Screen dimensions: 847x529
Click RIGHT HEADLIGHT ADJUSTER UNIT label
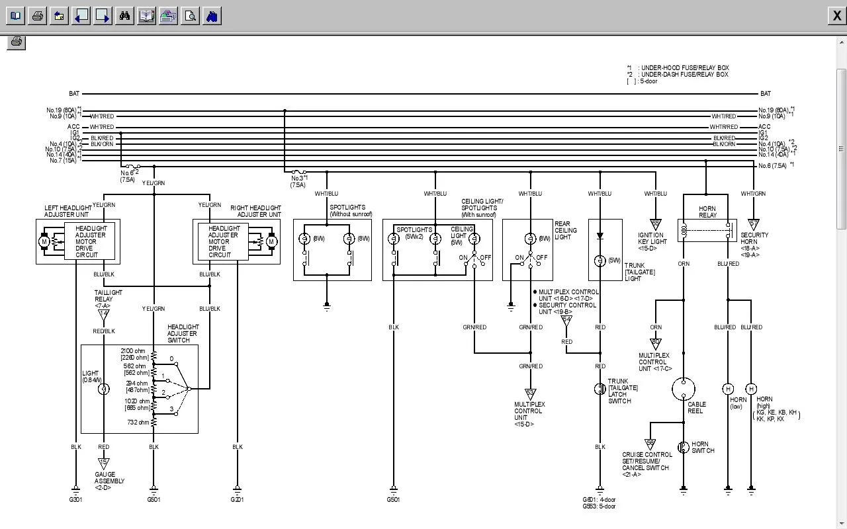tap(255, 211)
